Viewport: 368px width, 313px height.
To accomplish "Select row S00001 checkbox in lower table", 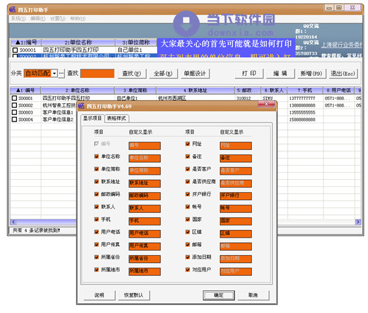I will (x=14, y=98).
